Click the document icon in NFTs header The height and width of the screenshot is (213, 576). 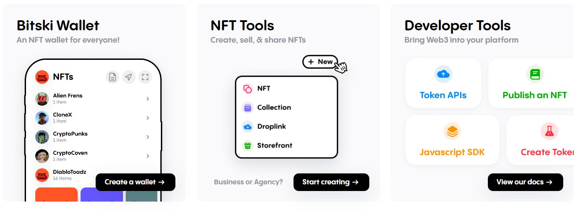click(x=112, y=77)
